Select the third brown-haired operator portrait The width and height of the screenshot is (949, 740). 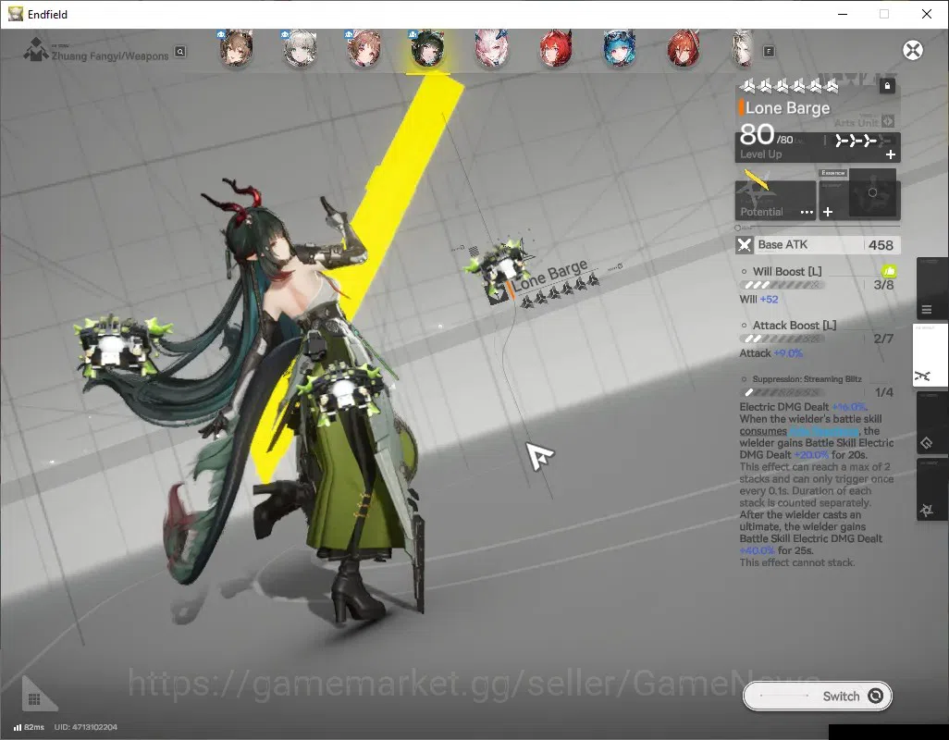(364, 48)
